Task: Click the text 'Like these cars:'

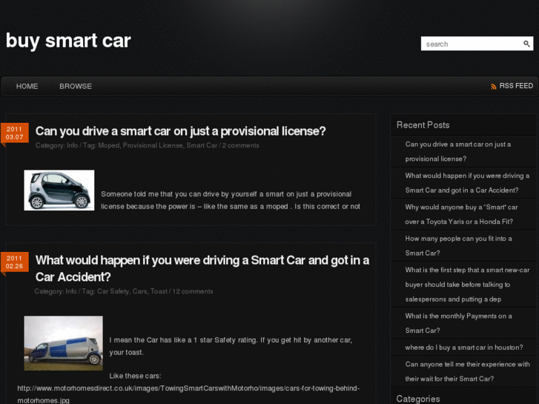Action: (135, 376)
